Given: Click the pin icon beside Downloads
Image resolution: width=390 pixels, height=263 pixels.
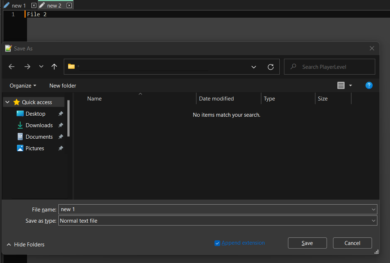Looking at the screenshot, I should click(61, 125).
